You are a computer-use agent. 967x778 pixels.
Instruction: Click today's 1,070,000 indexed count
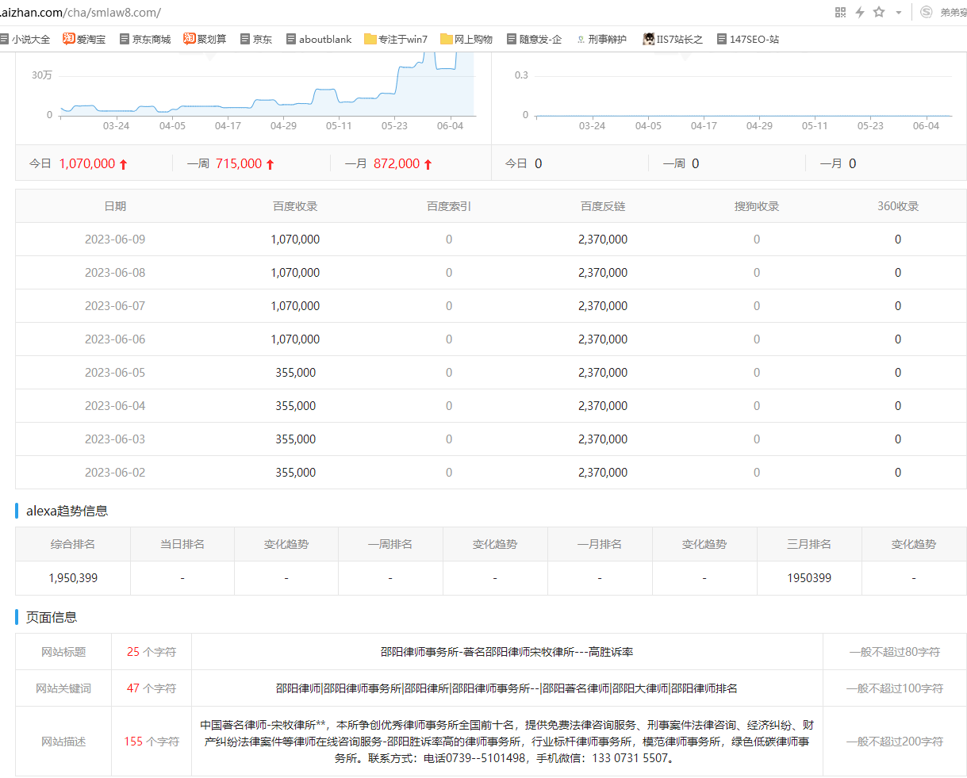coord(87,163)
